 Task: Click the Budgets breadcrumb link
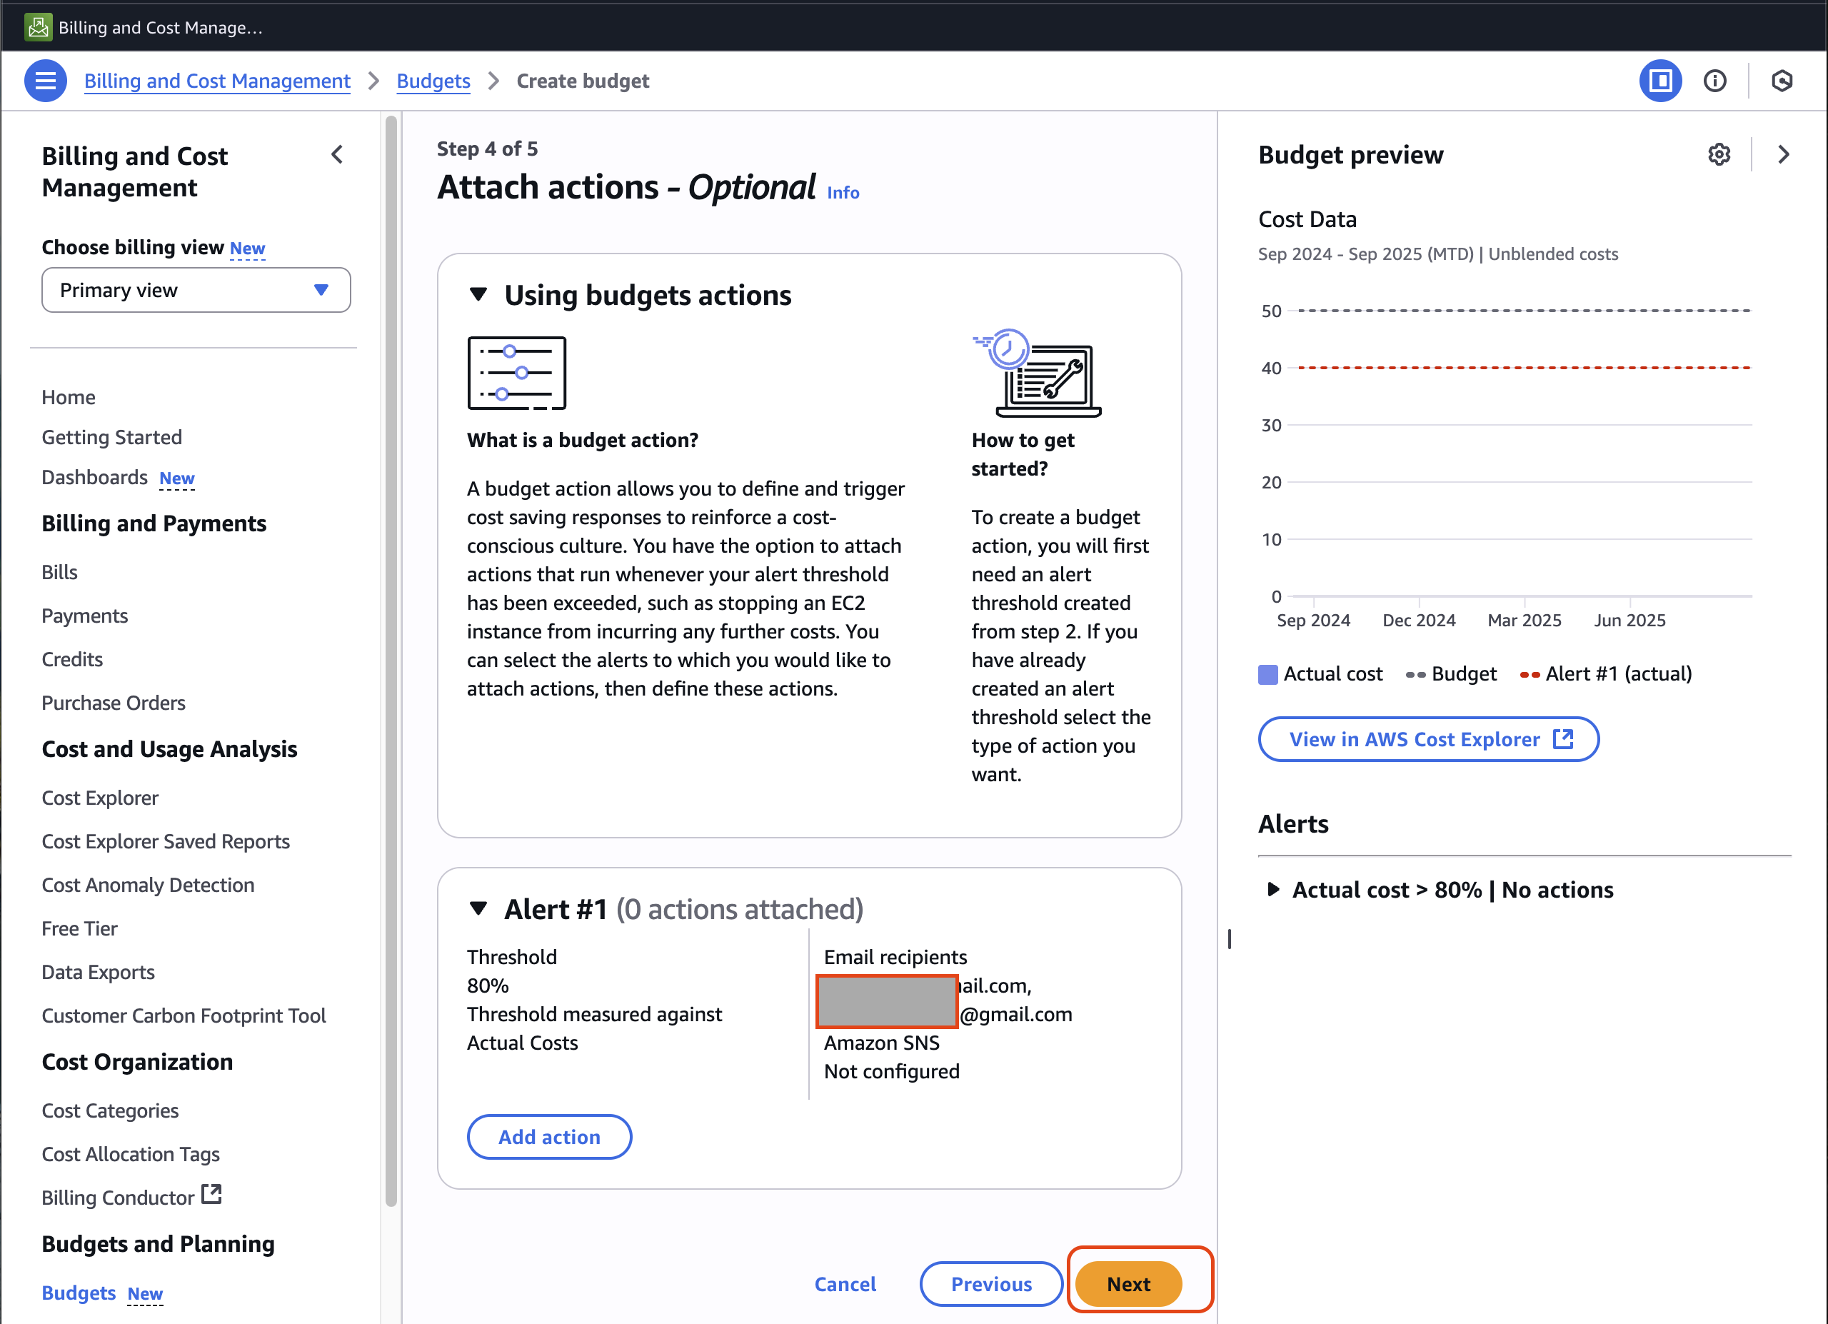(433, 81)
